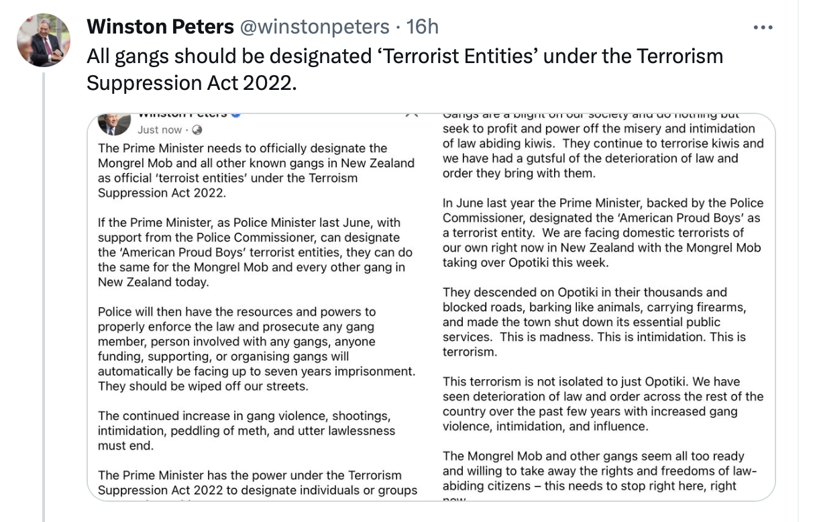Click the 'Just now' timestamp in the embedded post
The height and width of the screenshot is (522, 813).
pyautogui.click(x=160, y=130)
